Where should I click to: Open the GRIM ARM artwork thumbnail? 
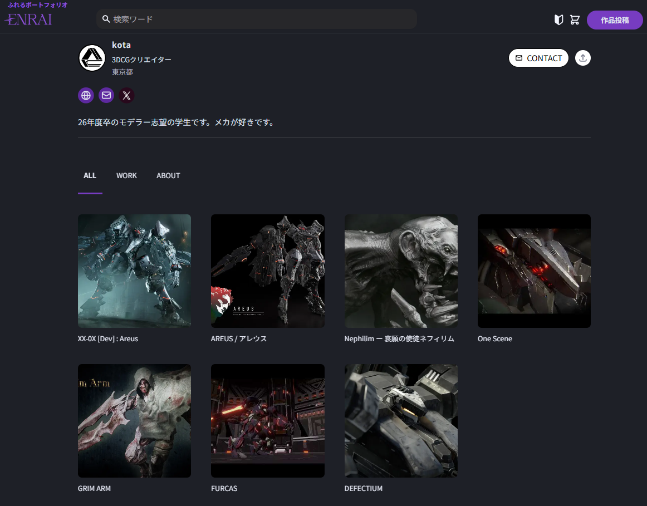coord(135,421)
